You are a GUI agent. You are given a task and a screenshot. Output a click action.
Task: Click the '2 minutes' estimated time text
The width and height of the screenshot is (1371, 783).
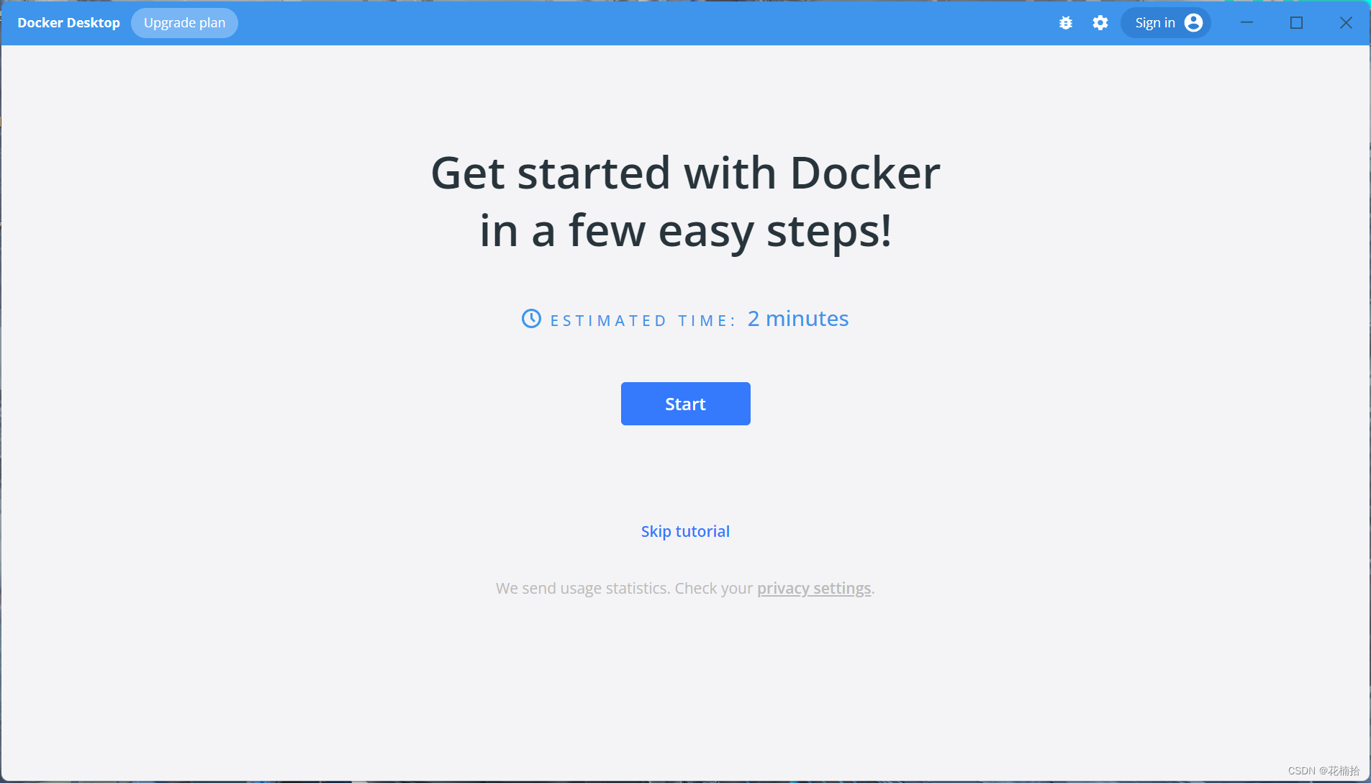point(798,319)
